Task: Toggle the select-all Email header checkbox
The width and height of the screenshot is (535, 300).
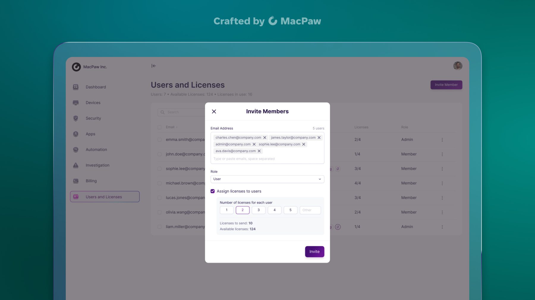Action: click(160, 127)
